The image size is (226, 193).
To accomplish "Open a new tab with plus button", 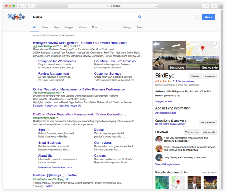I will tap(221, 7).
